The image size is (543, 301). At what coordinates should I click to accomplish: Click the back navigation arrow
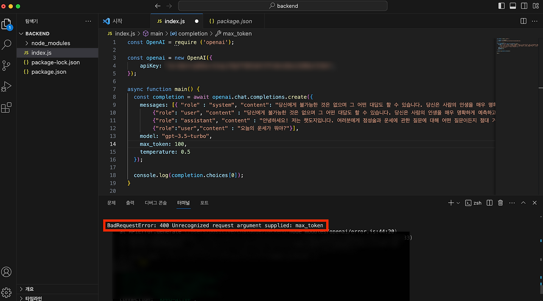[x=157, y=6]
